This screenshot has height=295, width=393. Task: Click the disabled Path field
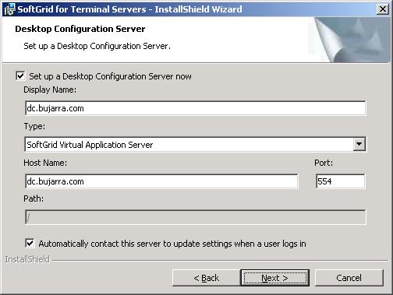pyautogui.click(x=195, y=217)
